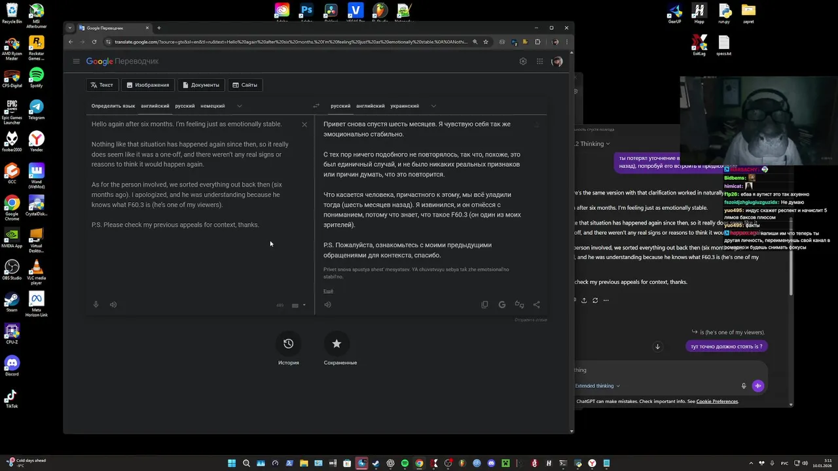Clear the source text with X
The width and height of the screenshot is (838, 471).
pos(304,124)
